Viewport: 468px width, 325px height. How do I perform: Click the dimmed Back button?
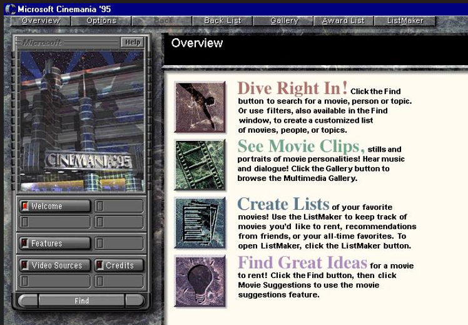[163, 21]
